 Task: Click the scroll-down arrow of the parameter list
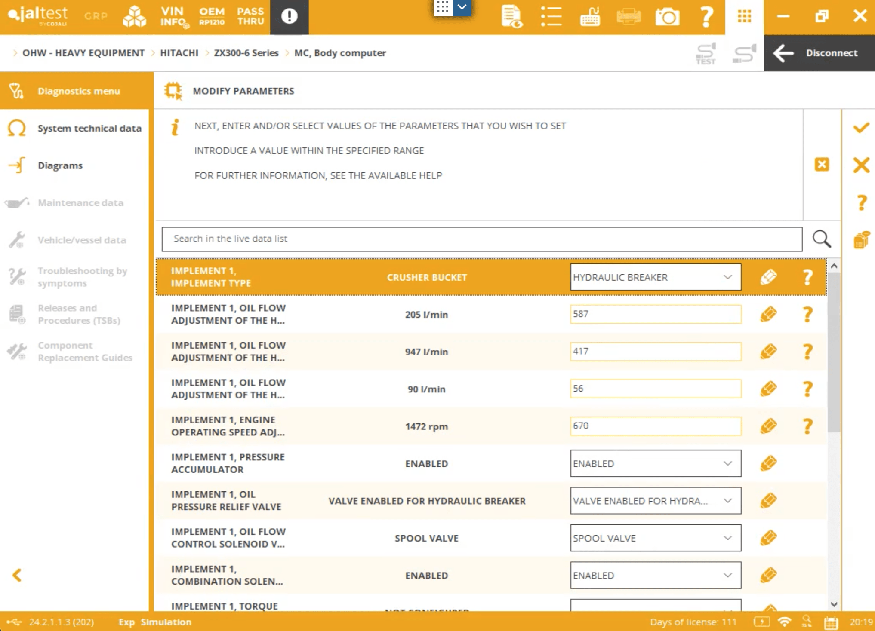point(834,604)
